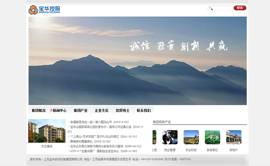The height and width of the screenshot is (166, 270).
Task: Open the 房地产 industry thumbnail
Action: [234, 137]
